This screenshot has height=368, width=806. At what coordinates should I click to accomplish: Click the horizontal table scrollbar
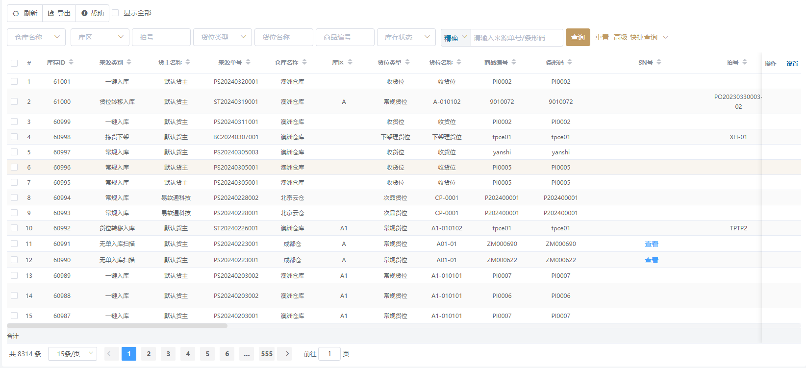point(117,325)
